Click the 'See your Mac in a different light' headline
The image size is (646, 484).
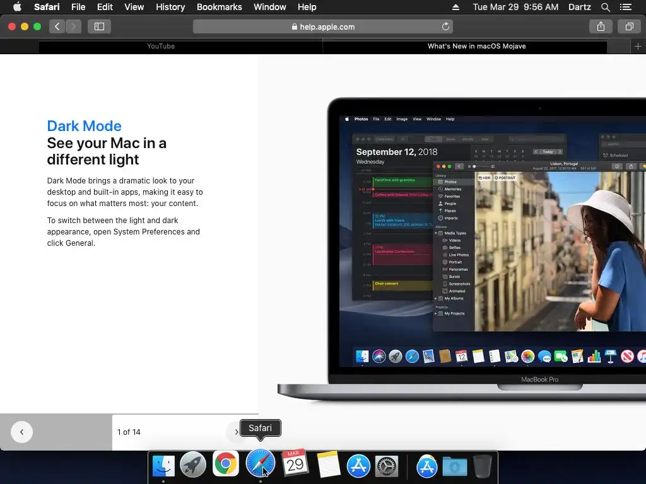[107, 151]
